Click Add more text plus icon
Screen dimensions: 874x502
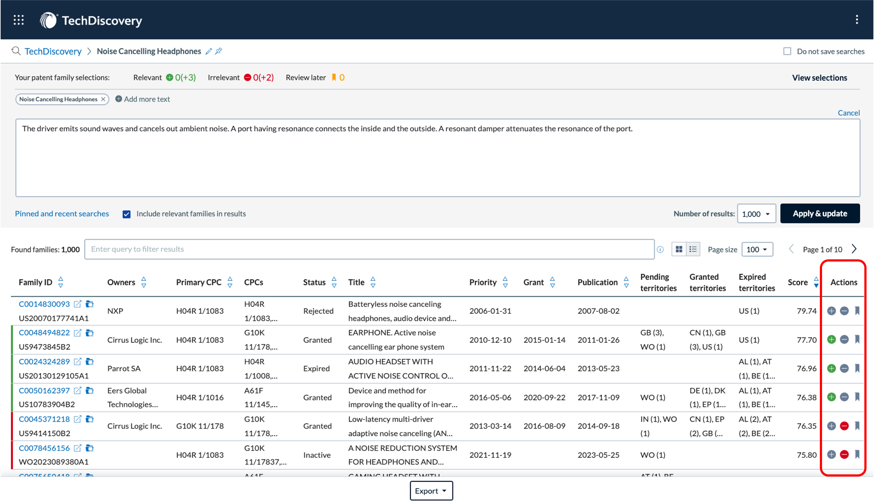[x=119, y=99]
